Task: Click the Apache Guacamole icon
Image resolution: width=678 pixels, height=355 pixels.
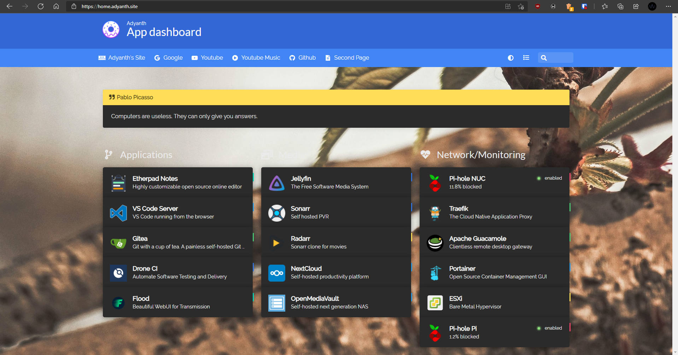Action: (435, 243)
